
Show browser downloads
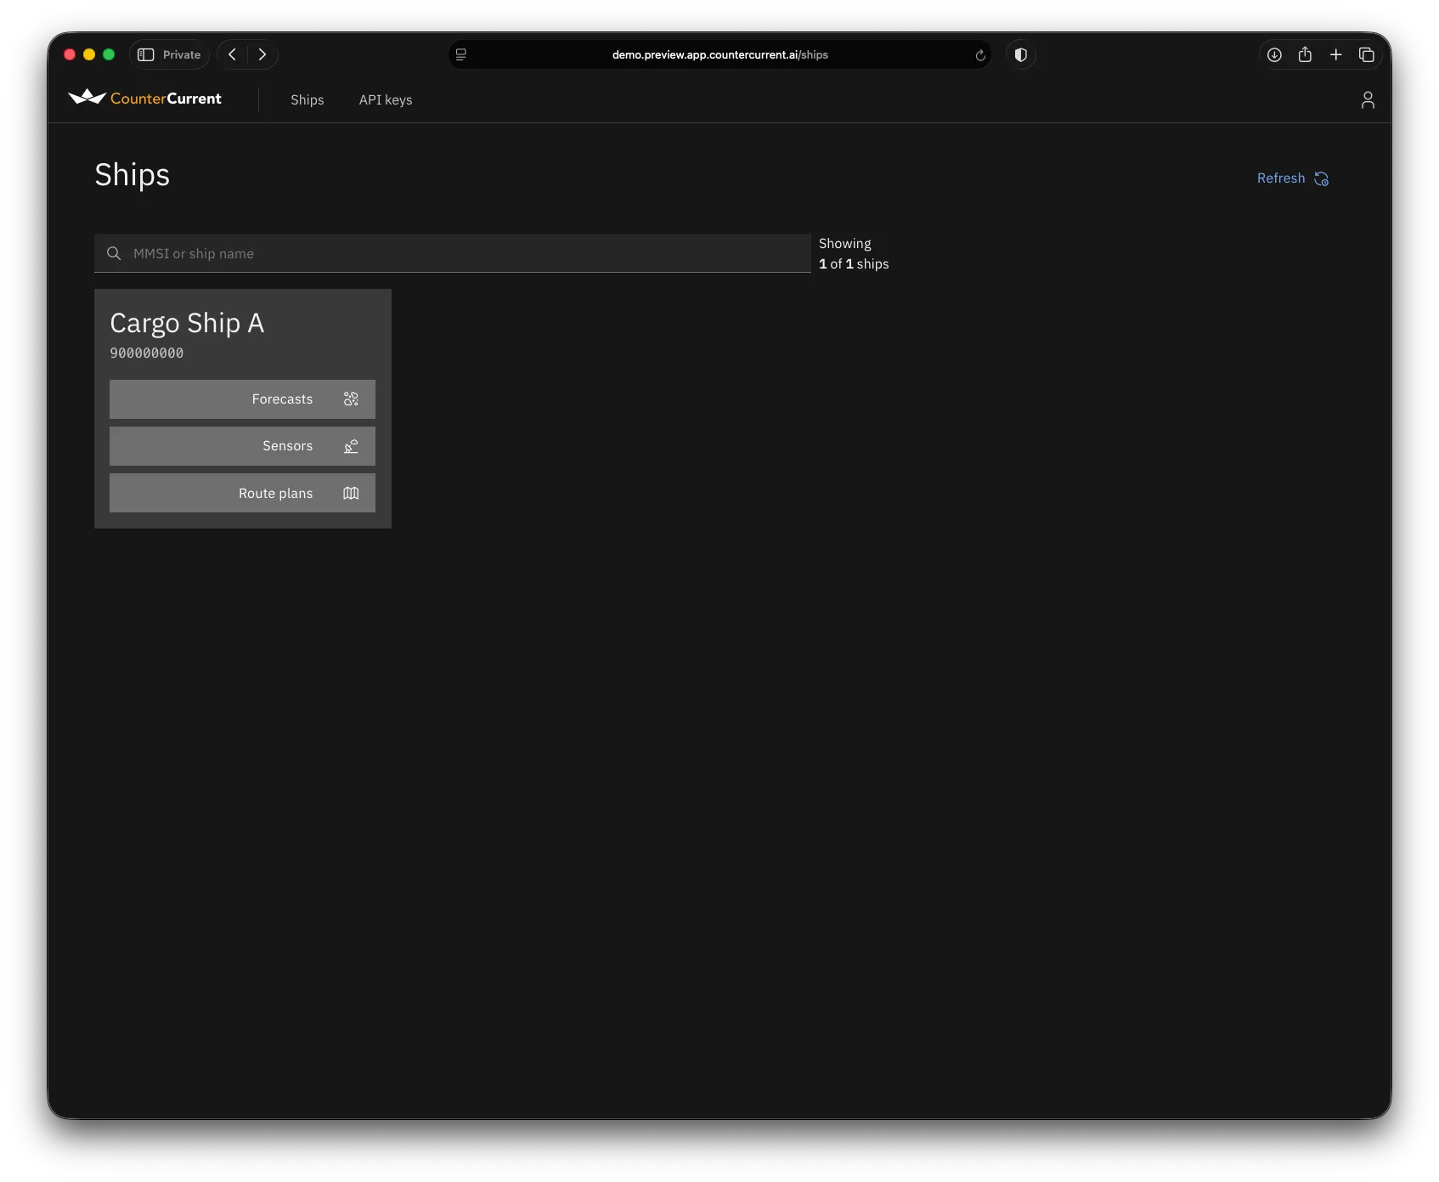coord(1274,54)
